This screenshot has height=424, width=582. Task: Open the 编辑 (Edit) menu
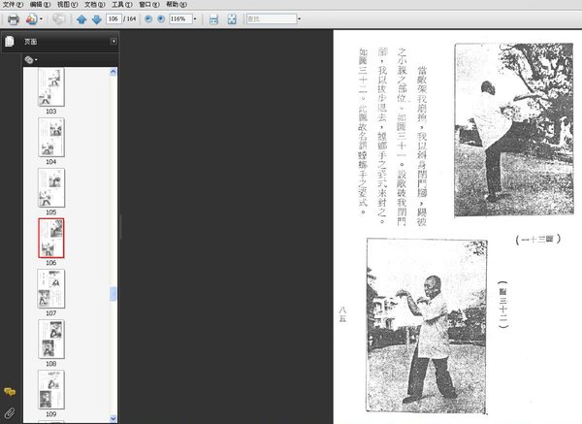tap(40, 5)
